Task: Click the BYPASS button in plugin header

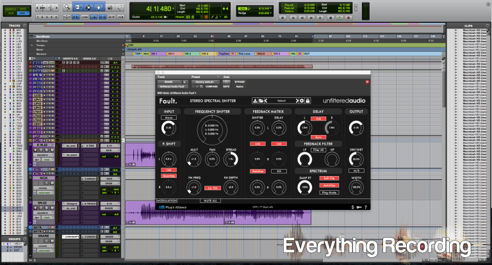Action: coord(240,82)
